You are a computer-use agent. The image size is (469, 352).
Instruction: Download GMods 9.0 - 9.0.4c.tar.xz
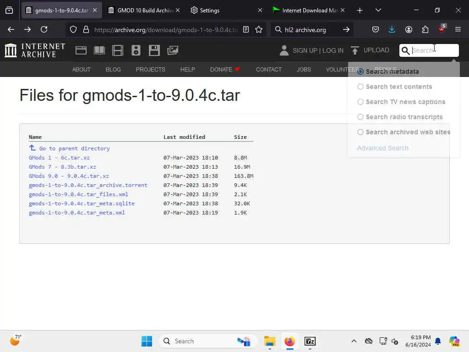click(x=69, y=176)
